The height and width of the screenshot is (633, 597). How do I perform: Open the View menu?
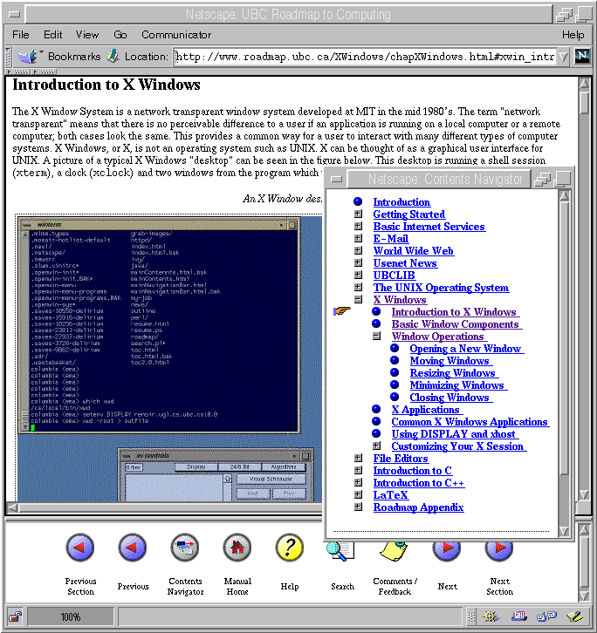(87, 35)
